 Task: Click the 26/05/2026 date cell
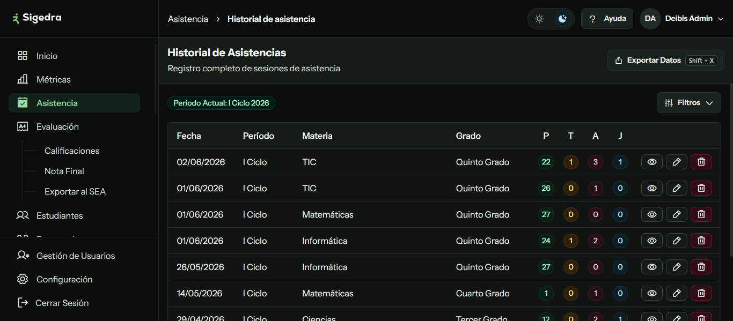click(200, 267)
